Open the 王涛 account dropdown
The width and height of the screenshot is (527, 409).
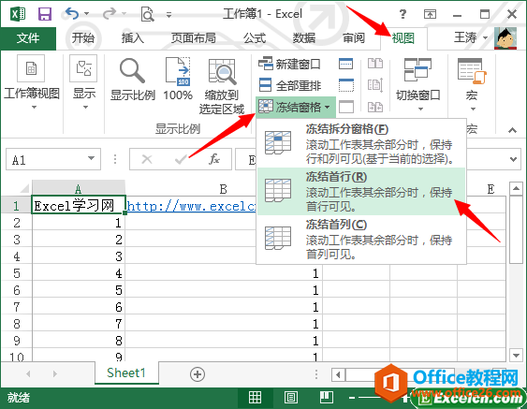pos(471,37)
